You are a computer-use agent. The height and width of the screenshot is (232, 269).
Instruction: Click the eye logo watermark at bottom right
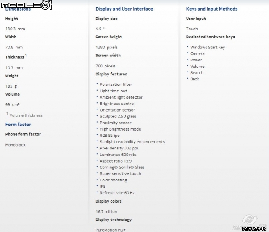[x=249, y=220]
